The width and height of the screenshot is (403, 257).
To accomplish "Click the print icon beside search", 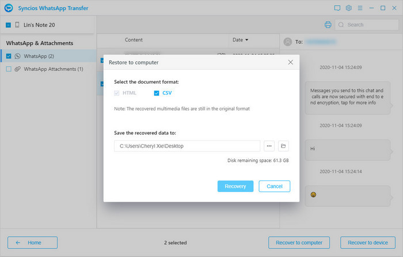I will coord(328,25).
